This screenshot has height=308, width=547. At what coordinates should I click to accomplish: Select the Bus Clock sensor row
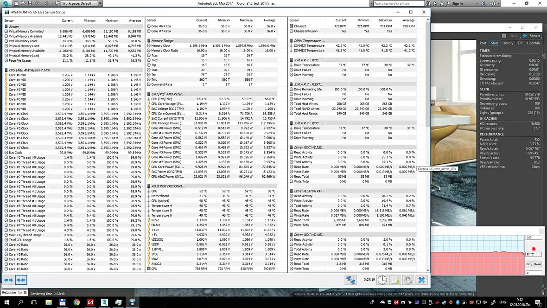[73, 153]
